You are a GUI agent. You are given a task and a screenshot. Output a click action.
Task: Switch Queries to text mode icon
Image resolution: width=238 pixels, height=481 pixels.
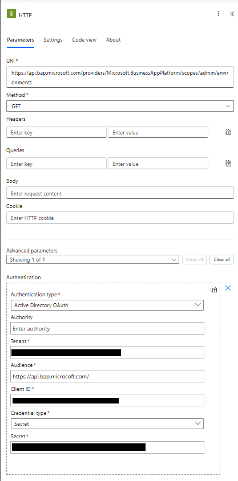click(228, 163)
